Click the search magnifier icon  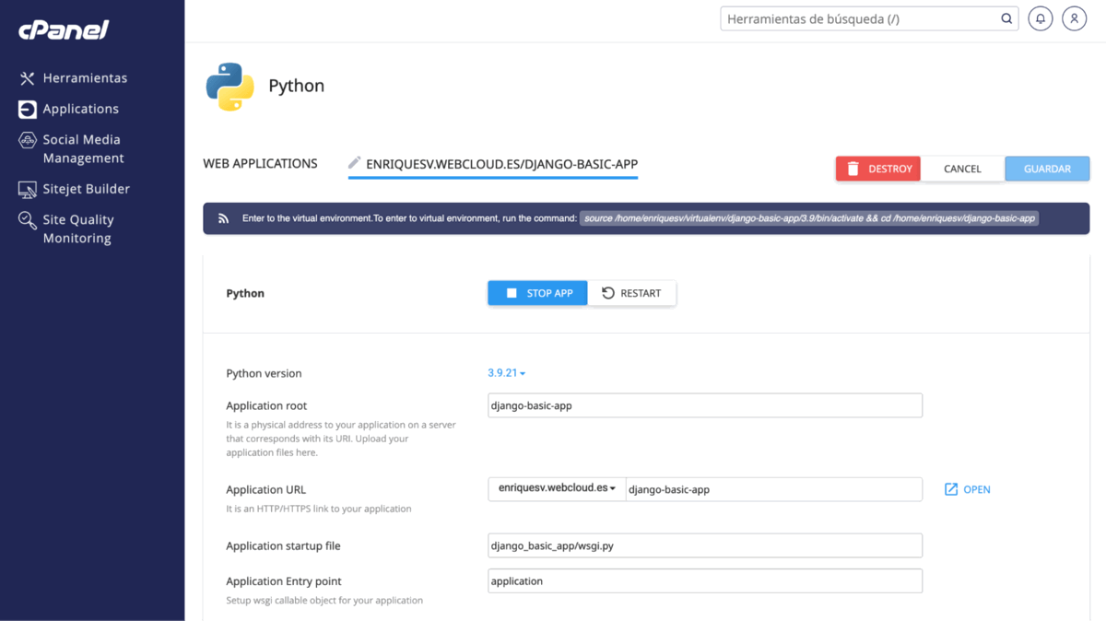click(1006, 18)
